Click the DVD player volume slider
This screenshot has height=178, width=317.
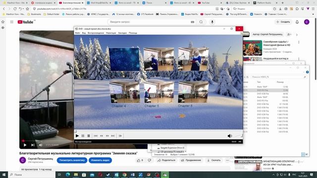(x=238, y=136)
